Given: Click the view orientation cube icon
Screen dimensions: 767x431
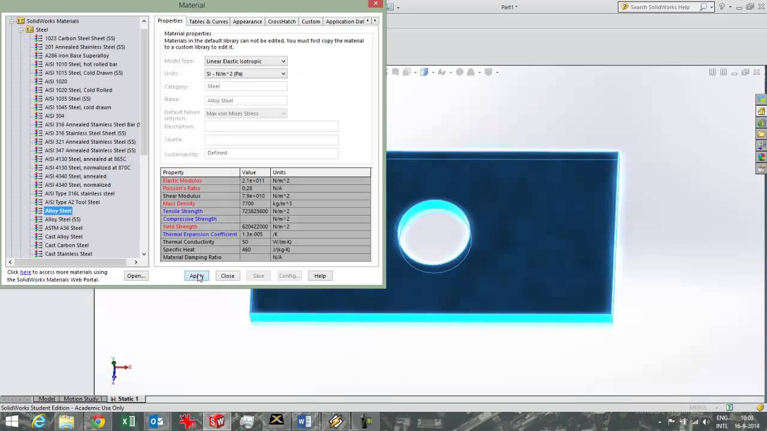Looking at the screenshot, I should point(424,72).
